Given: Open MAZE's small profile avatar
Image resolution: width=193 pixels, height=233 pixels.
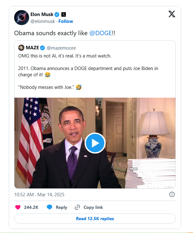Looking at the screenshot, I should click(x=21, y=48).
